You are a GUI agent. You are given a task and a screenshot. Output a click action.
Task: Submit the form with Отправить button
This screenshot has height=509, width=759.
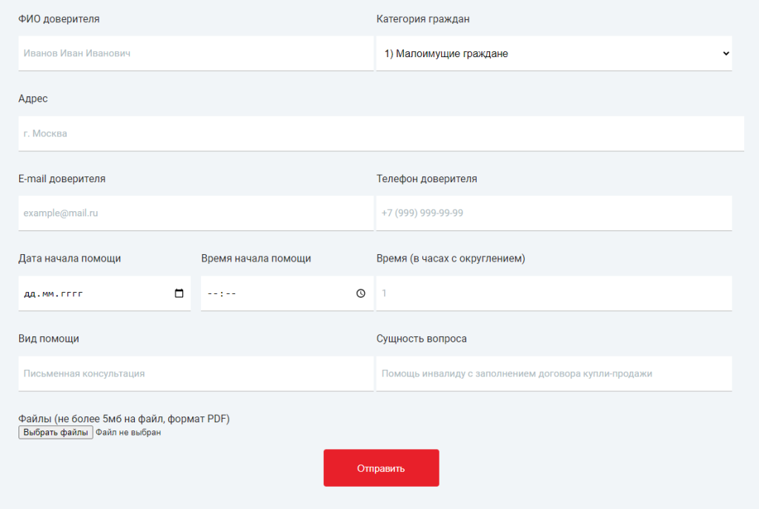[381, 468]
